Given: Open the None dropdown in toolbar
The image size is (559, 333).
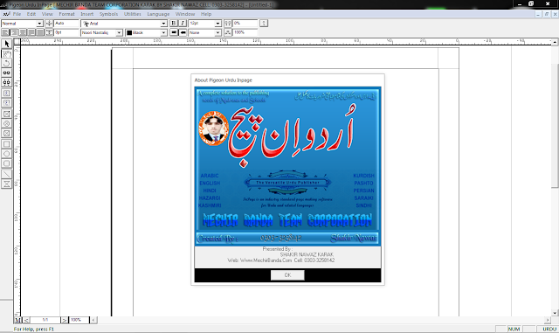Looking at the screenshot, I should [x=217, y=33].
